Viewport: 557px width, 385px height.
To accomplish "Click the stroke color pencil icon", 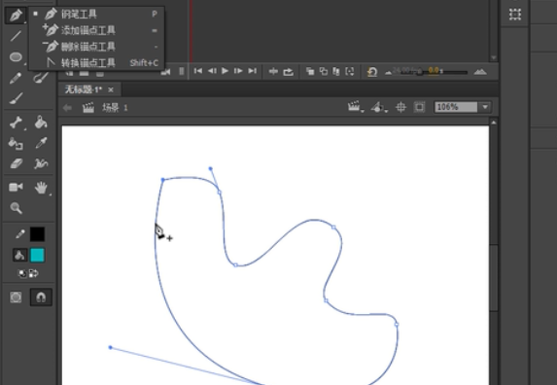I will coord(20,234).
